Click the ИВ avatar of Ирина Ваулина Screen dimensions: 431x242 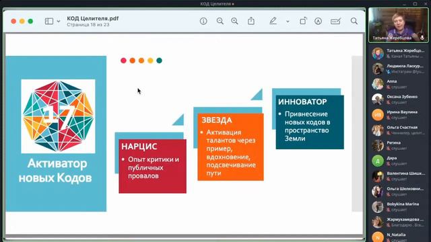point(378,115)
